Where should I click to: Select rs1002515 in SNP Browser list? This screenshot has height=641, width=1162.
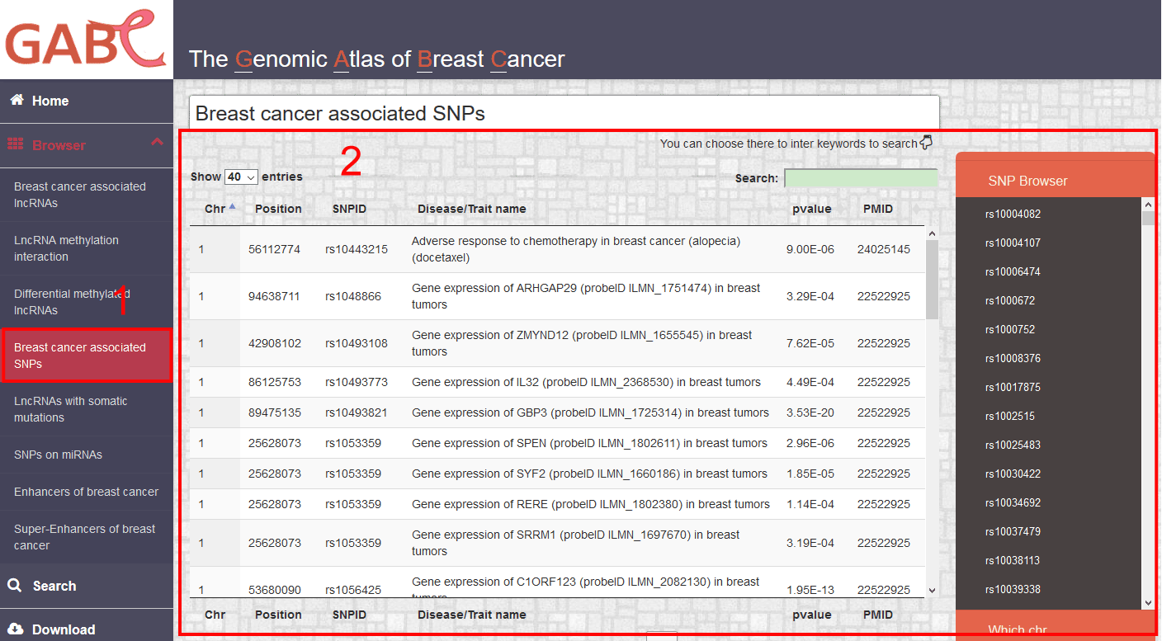1009,416
